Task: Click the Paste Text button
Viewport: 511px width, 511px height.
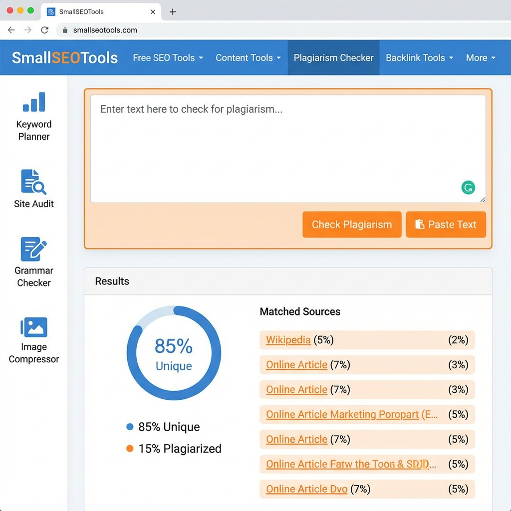Action: tap(446, 225)
